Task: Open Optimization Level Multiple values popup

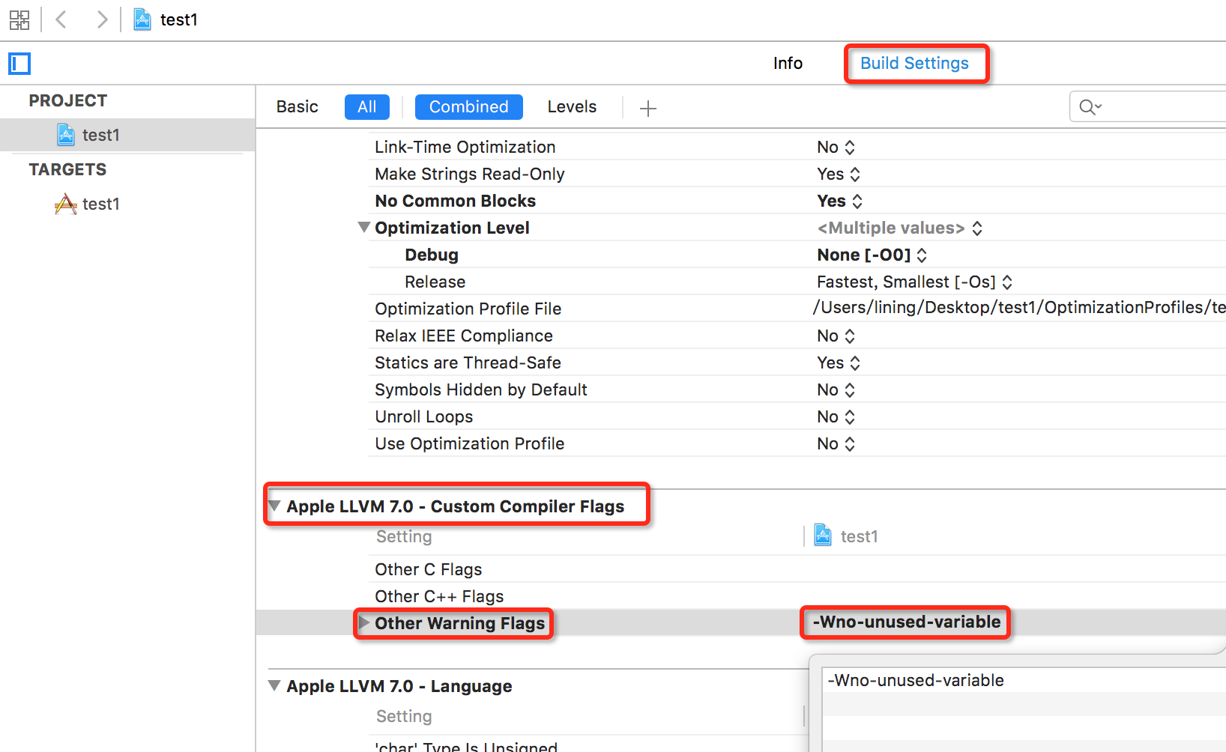Action: [x=899, y=228]
